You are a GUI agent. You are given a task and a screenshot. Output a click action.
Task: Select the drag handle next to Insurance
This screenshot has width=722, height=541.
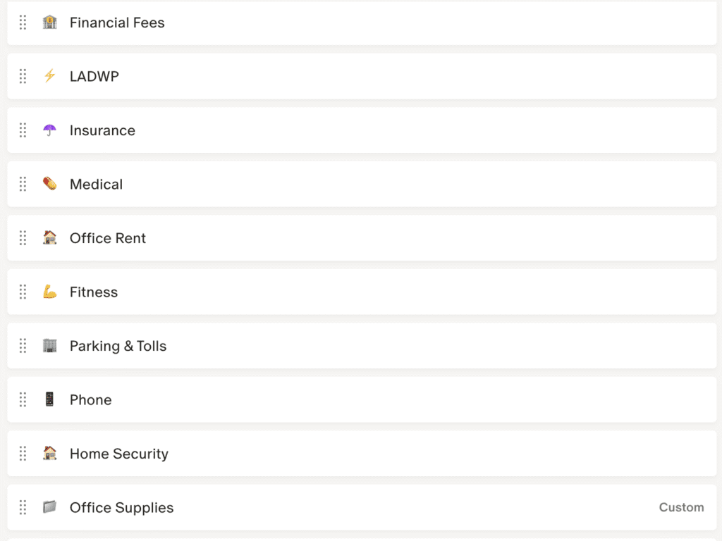pyautogui.click(x=23, y=130)
